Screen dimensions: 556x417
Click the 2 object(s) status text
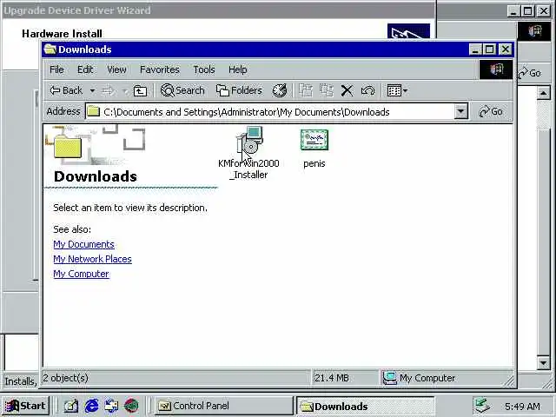pos(66,378)
